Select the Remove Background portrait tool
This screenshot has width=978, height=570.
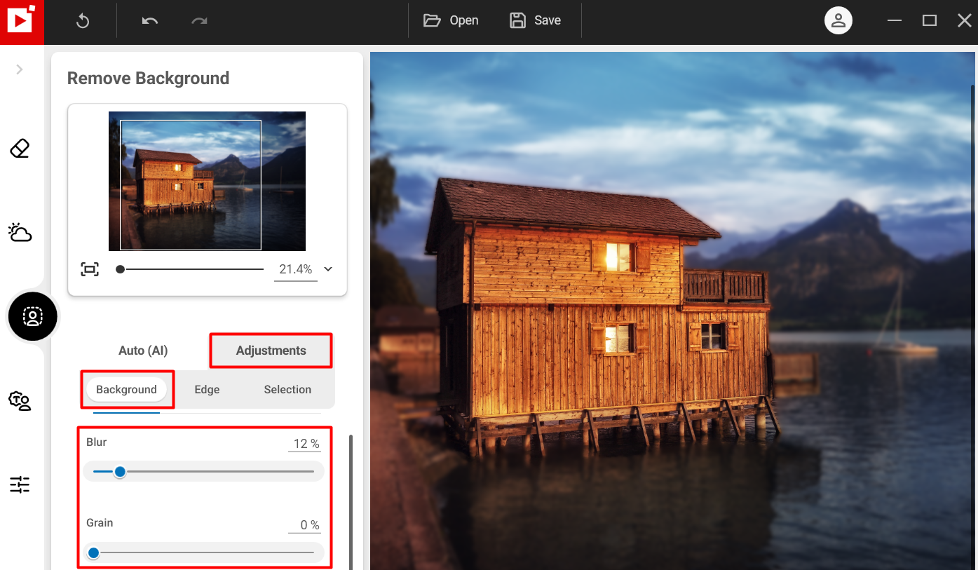click(32, 316)
